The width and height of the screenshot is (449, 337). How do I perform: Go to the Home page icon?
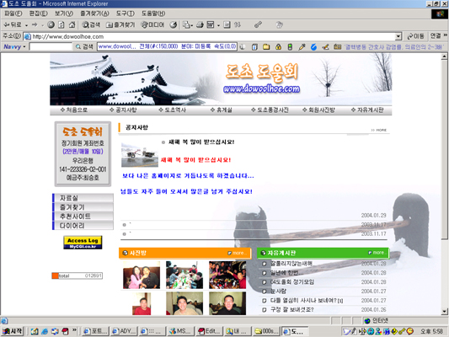click(x=72, y=25)
